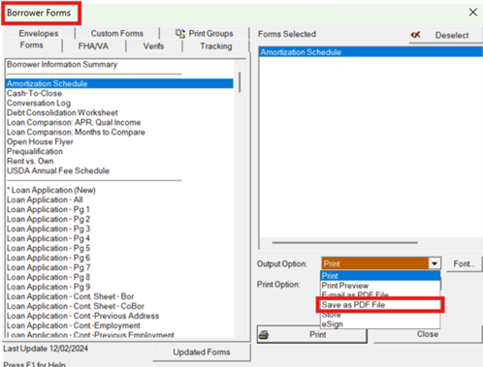483x367 pixels.
Task: Select Loan Application - Pg 1
Action: pyautogui.click(x=119, y=209)
